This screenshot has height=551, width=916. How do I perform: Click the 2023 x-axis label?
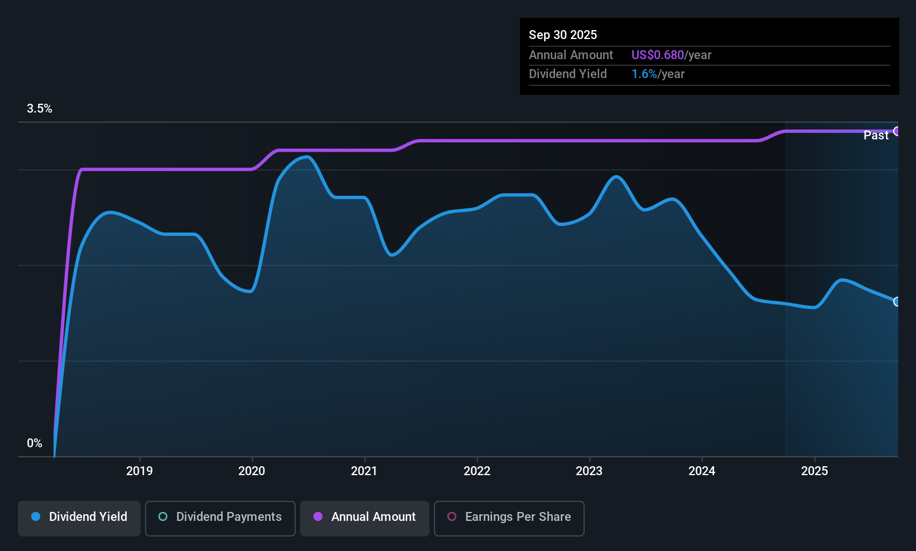[x=589, y=471]
